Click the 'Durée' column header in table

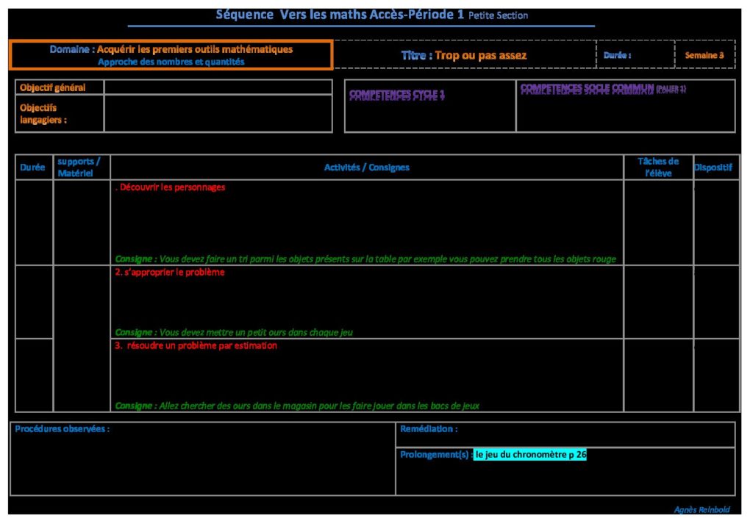[33, 168]
